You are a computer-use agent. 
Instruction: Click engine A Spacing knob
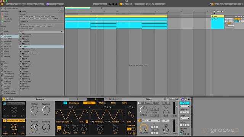tap(46, 110)
